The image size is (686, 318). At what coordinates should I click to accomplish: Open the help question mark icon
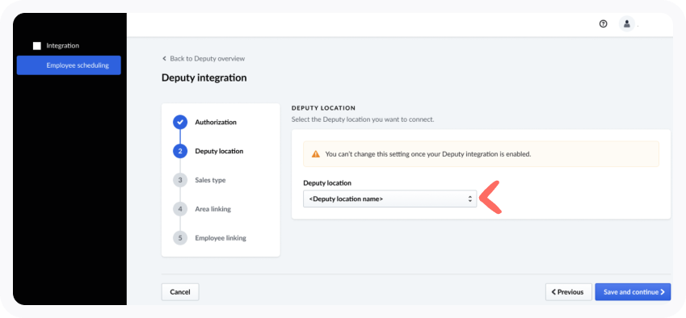click(x=604, y=24)
